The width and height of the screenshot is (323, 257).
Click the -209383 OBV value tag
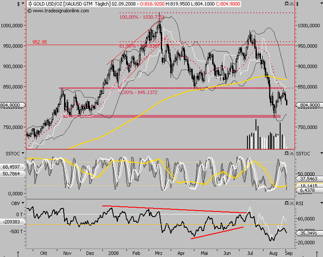pos(12,222)
